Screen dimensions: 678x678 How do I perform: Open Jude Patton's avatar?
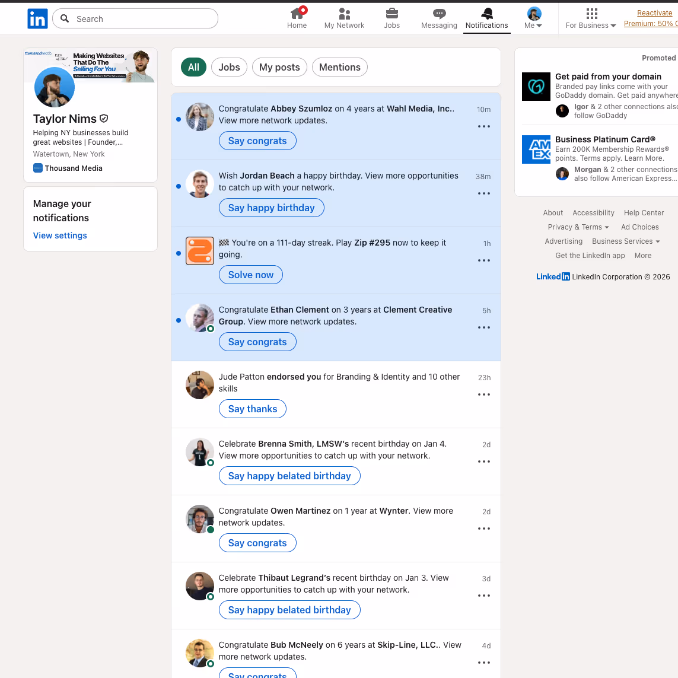pos(200,385)
